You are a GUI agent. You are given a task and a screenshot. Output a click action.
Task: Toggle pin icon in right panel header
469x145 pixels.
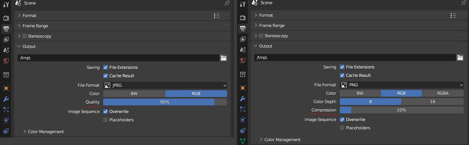tap(464, 3)
